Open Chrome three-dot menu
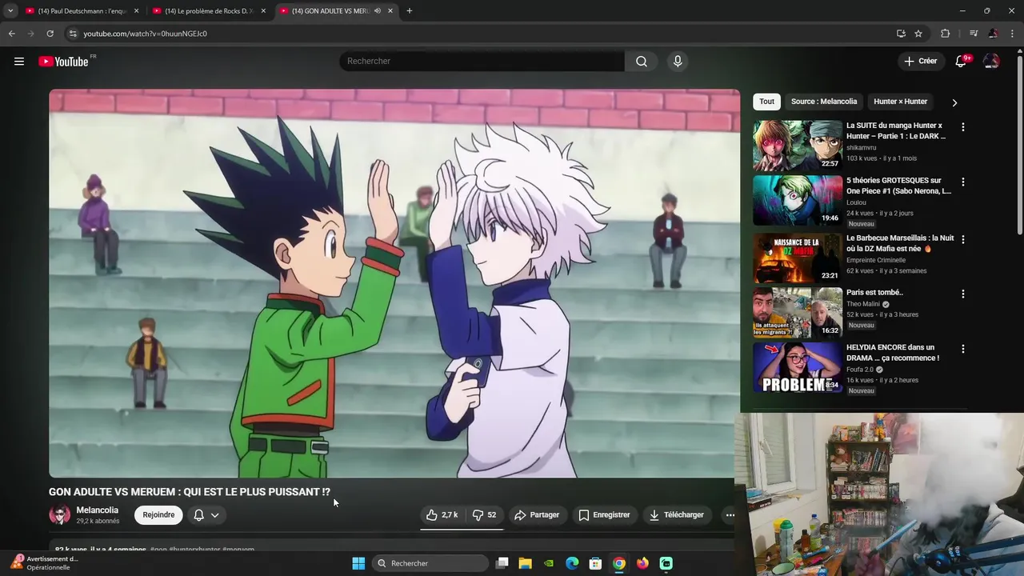This screenshot has height=576, width=1024. pyautogui.click(x=1011, y=34)
